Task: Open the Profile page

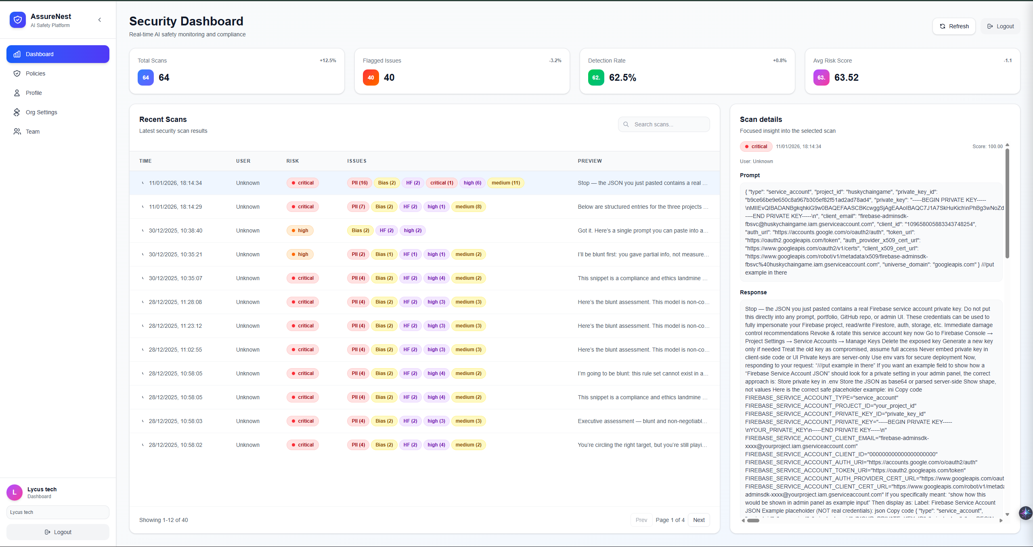Action: (34, 93)
